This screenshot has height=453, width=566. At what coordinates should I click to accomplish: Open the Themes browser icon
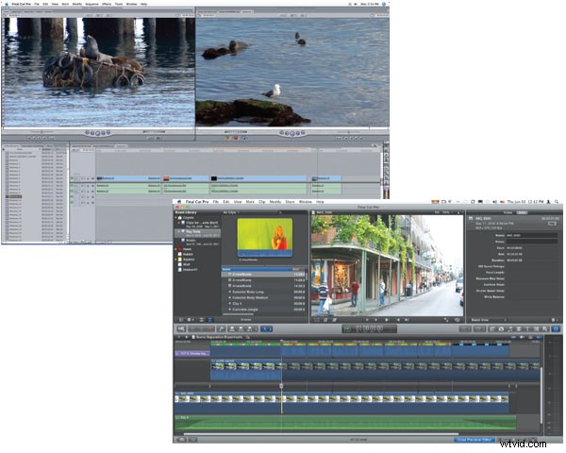(x=544, y=329)
